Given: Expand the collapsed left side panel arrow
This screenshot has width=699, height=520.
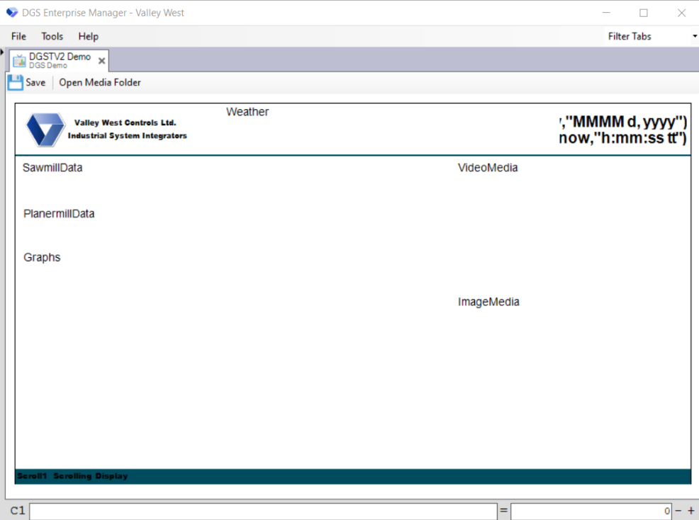Looking at the screenshot, I should (3, 51).
